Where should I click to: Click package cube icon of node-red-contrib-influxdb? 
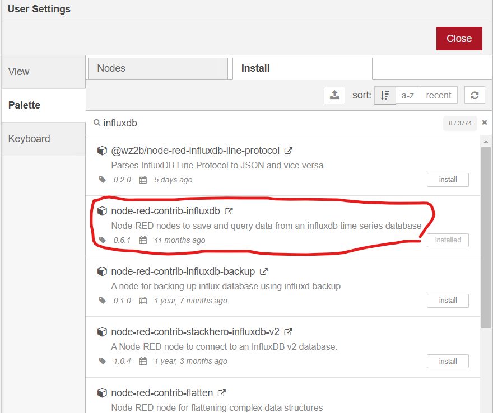click(102, 211)
